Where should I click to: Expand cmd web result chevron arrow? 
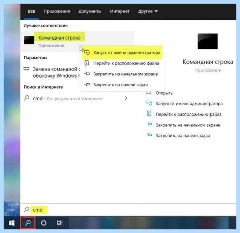pos(126,98)
